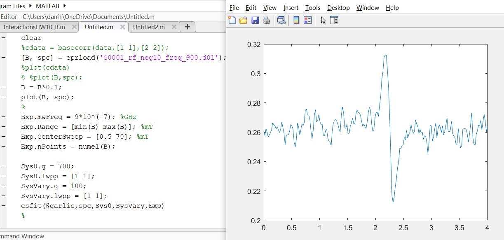Open the figure File menu
This screenshot has height=240, width=504.
(234, 8)
